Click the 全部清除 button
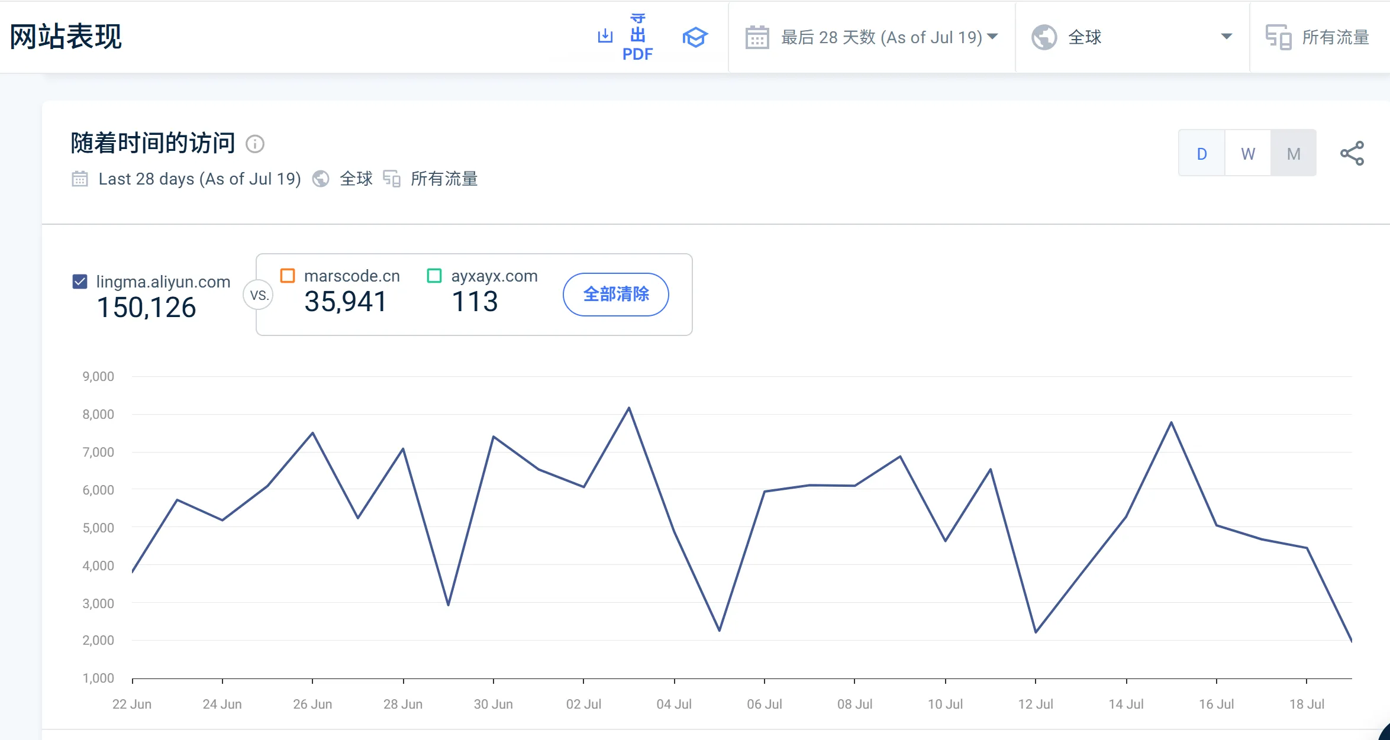 pyautogui.click(x=615, y=294)
